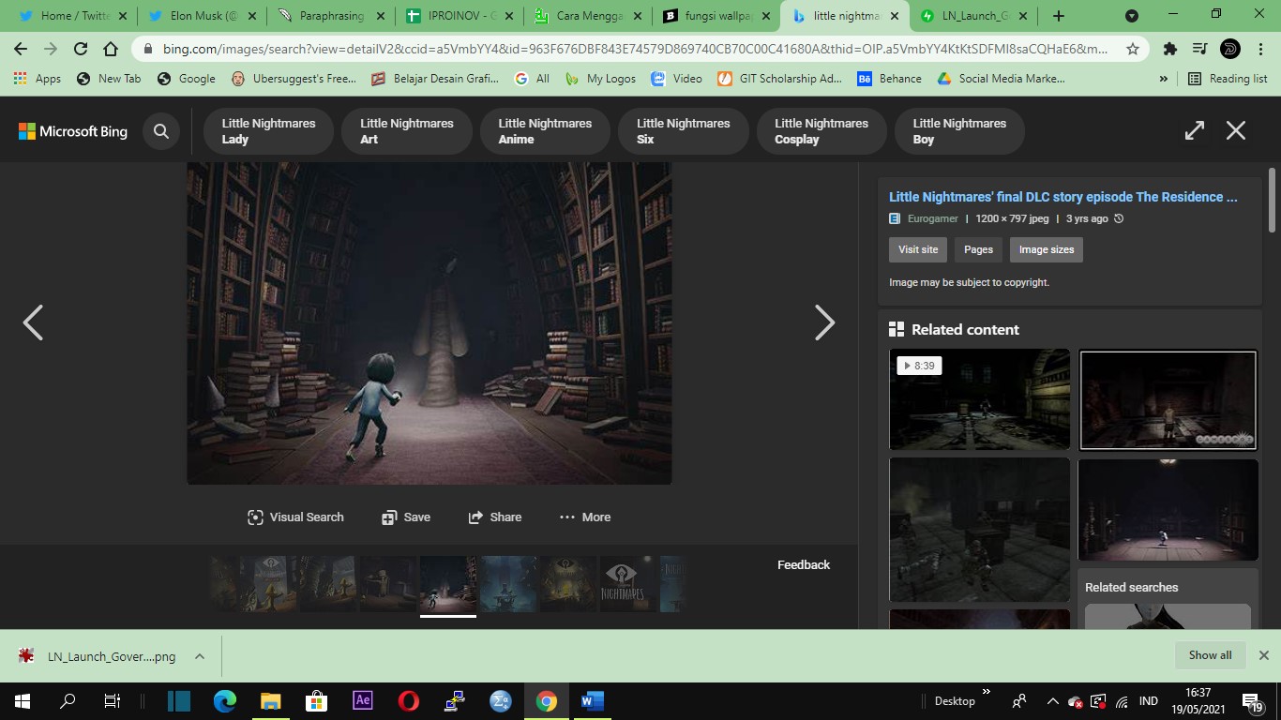Image resolution: width=1281 pixels, height=720 pixels.
Task: Open the notification center with 19 badge
Action: (1253, 701)
